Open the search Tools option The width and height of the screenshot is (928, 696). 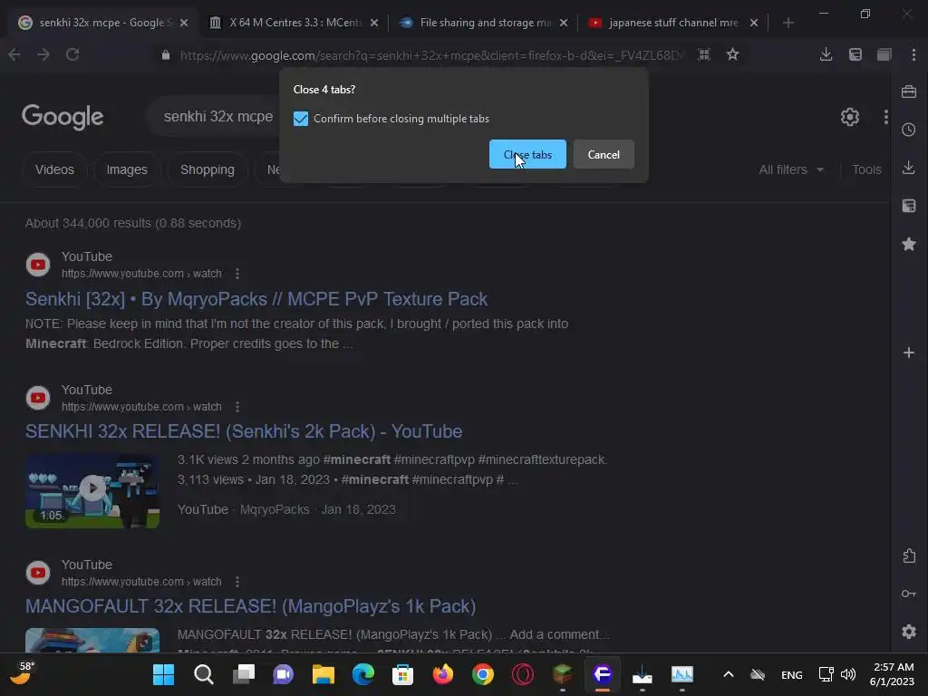(866, 169)
